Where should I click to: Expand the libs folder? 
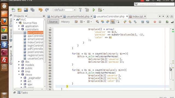[x=19, y=62]
